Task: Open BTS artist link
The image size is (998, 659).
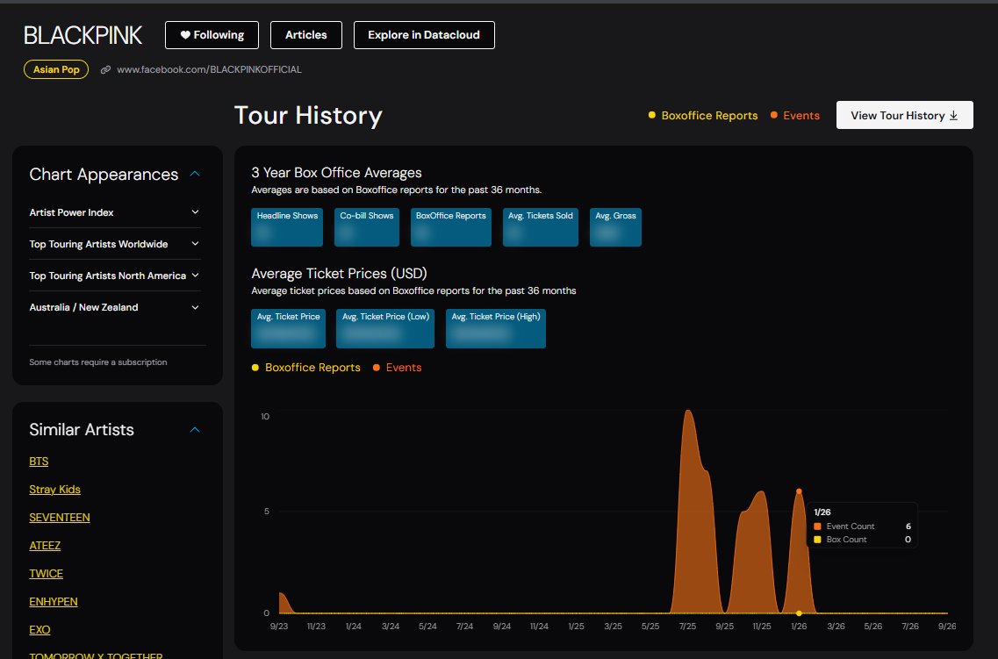Action: [39, 462]
